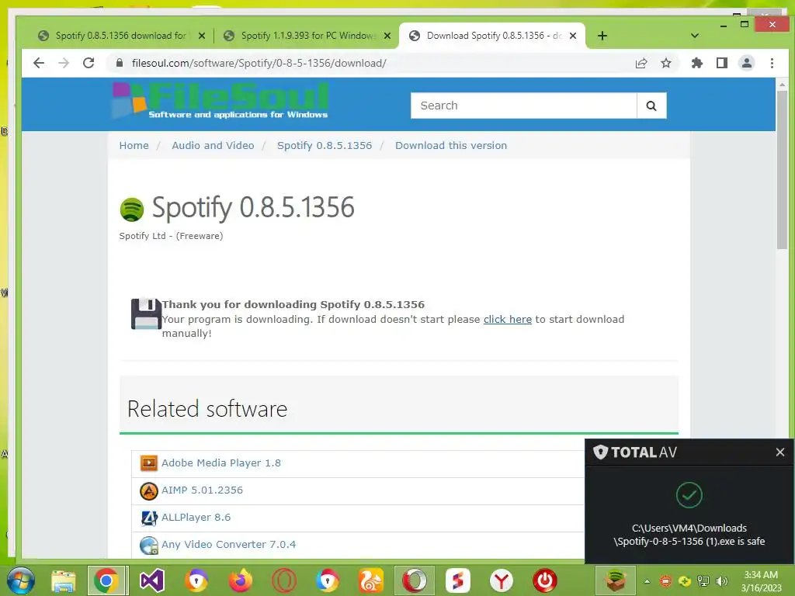Click the green Spotify logo icon
Screen dimensions: 795x596
pos(132,210)
